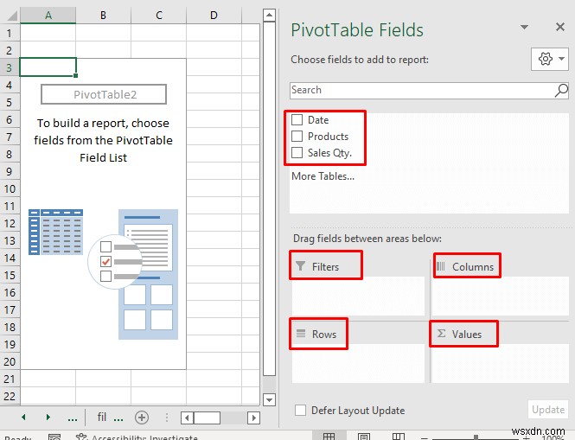The width and height of the screenshot is (575, 440).
Task: Click the vertical scrollbar thumb
Action: pos(269,198)
